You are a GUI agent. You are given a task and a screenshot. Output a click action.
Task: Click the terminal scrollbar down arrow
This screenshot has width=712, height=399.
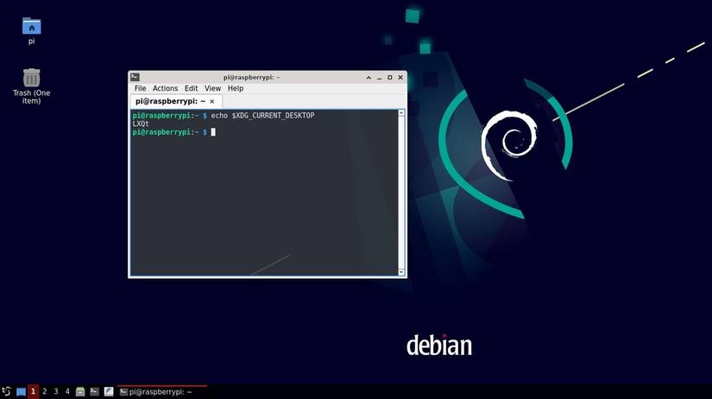tap(401, 272)
